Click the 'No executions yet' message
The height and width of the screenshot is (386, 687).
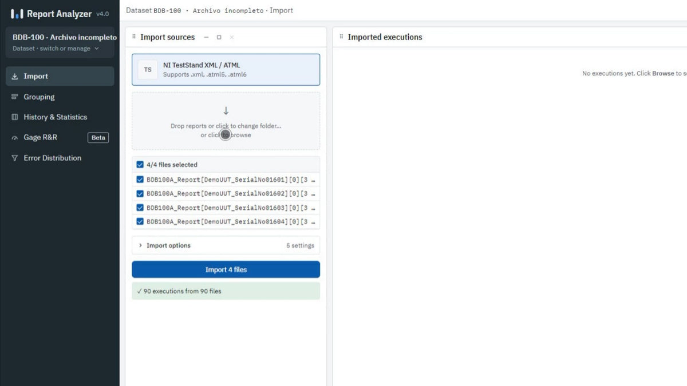point(634,74)
